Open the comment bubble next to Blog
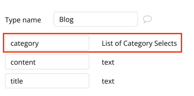Image resolution: width=194 pixels, height=96 pixels. (147, 19)
